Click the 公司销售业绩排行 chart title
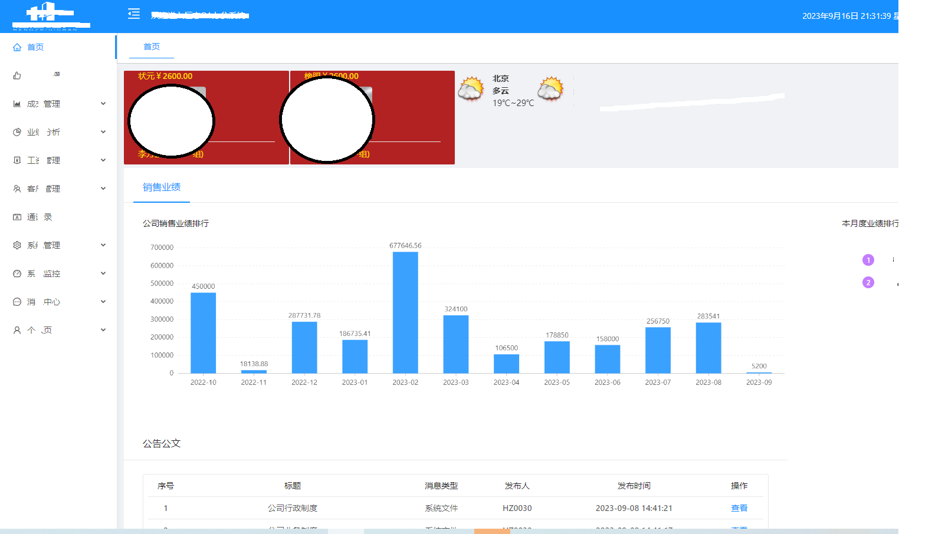Viewport: 935px width, 534px height. pyautogui.click(x=176, y=223)
